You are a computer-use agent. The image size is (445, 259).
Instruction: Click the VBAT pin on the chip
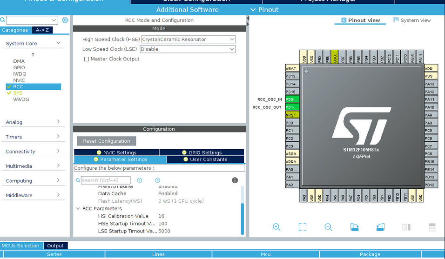pos(292,68)
